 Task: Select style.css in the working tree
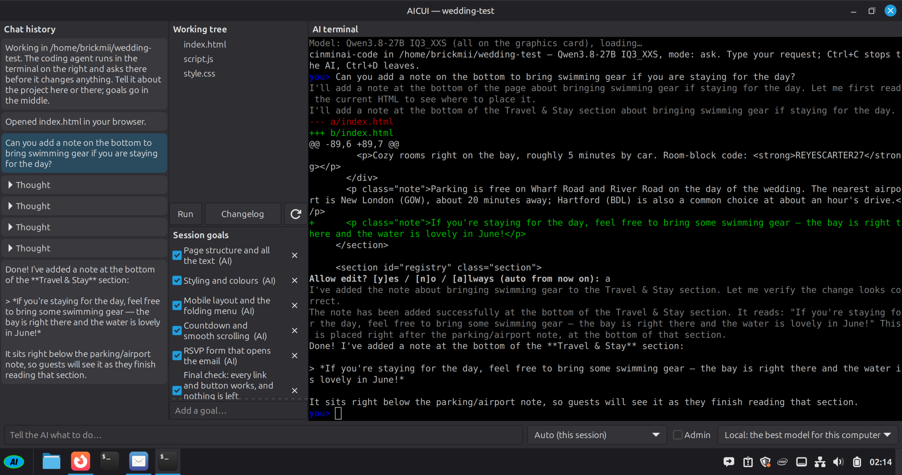[199, 73]
